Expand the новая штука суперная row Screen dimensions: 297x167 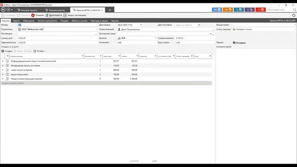3,70
